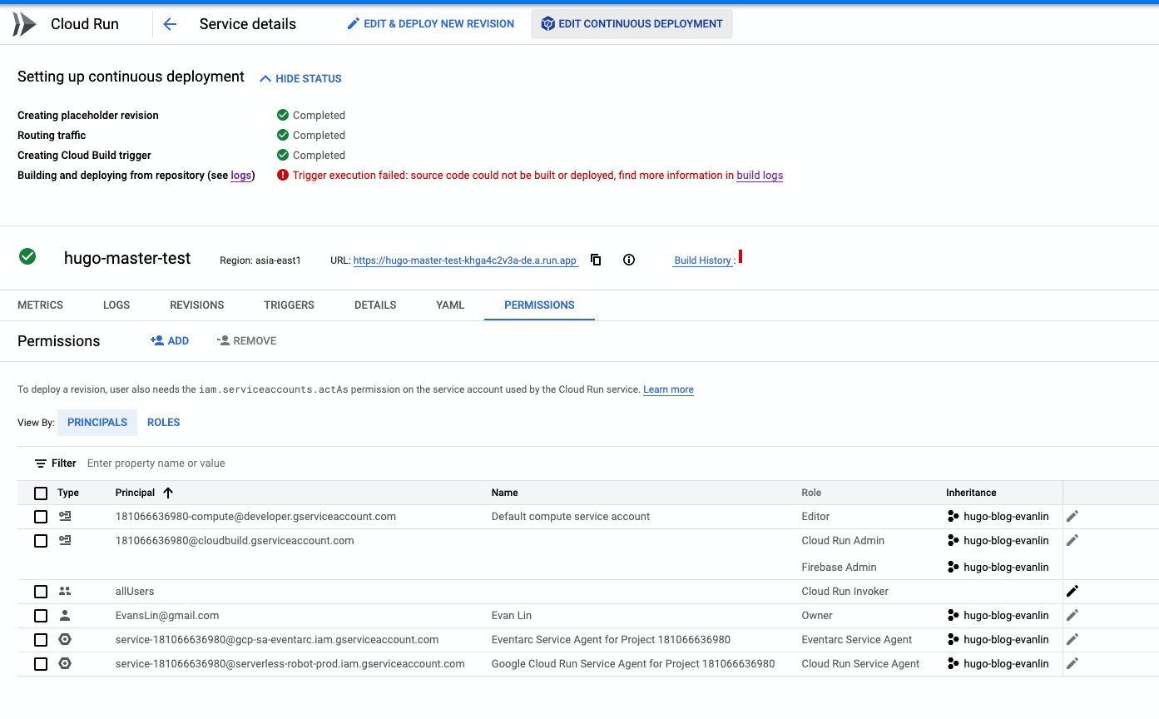Check the Default compute service account row
The width and height of the screenshot is (1159, 719).
(41, 517)
